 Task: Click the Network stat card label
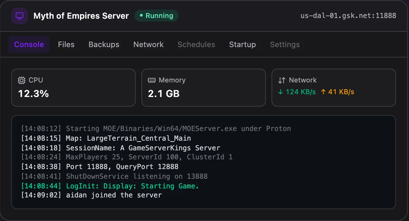[303, 80]
